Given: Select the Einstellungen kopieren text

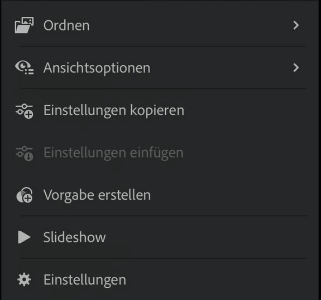Looking at the screenshot, I should click(x=114, y=110).
